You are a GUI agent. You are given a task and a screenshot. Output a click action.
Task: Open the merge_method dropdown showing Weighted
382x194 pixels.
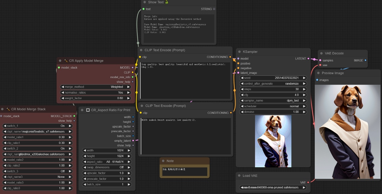click(95, 87)
